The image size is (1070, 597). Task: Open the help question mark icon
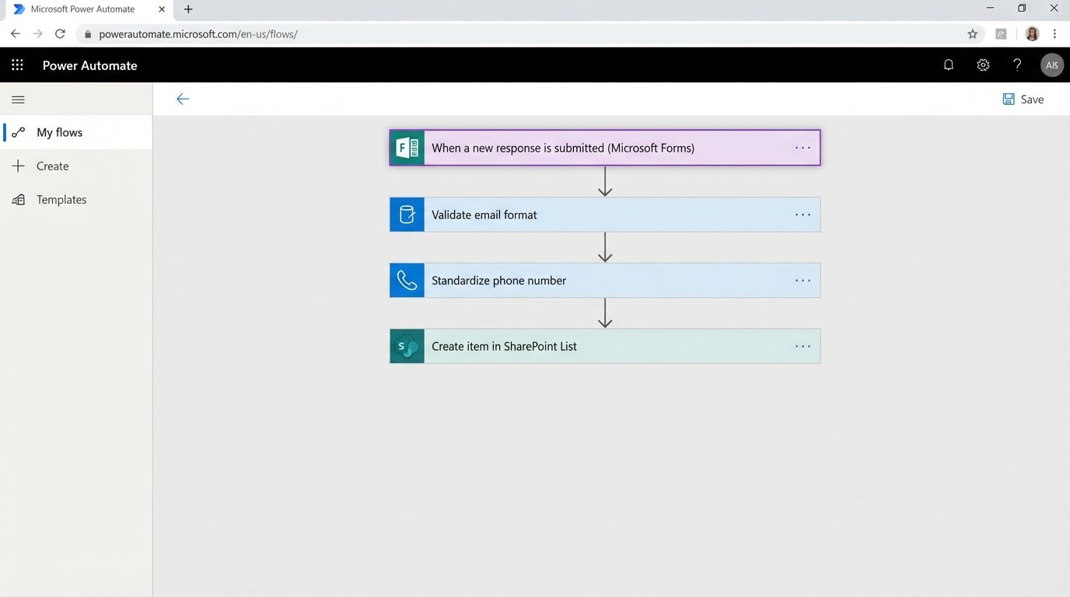pyautogui.click(x=1017, y=65)
